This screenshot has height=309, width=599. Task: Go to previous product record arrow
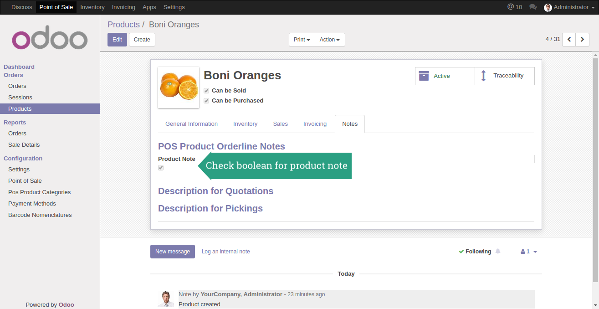point(569,40)
